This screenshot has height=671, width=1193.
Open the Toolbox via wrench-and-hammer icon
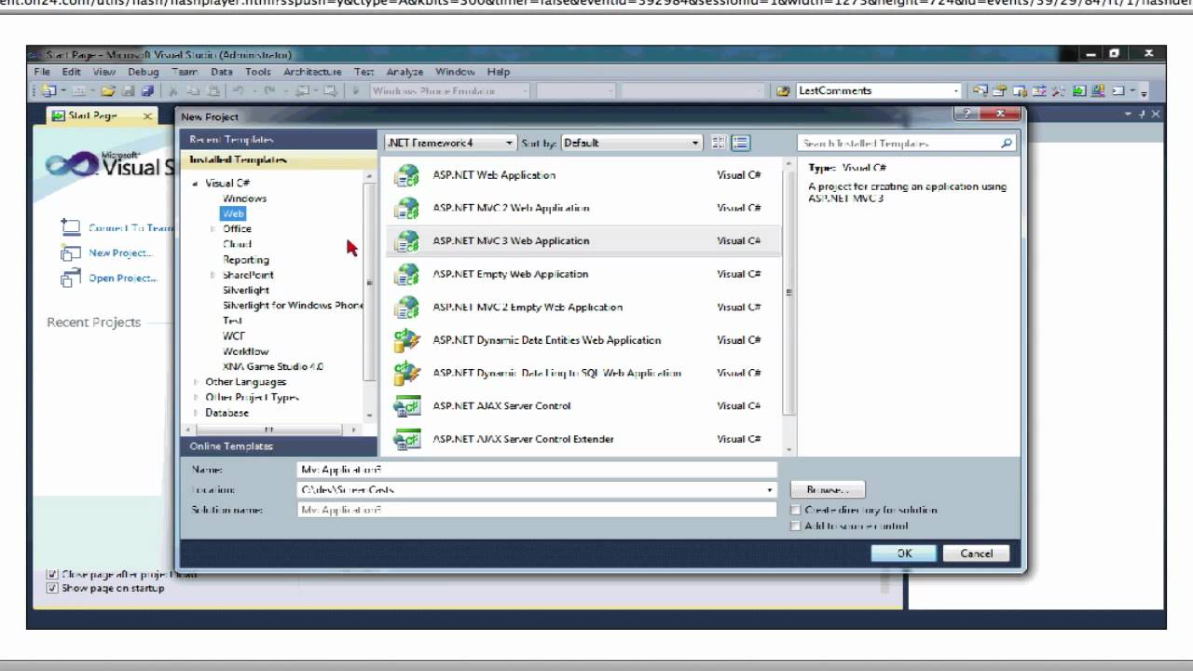pyautogui.click(x=1059, y=90)
